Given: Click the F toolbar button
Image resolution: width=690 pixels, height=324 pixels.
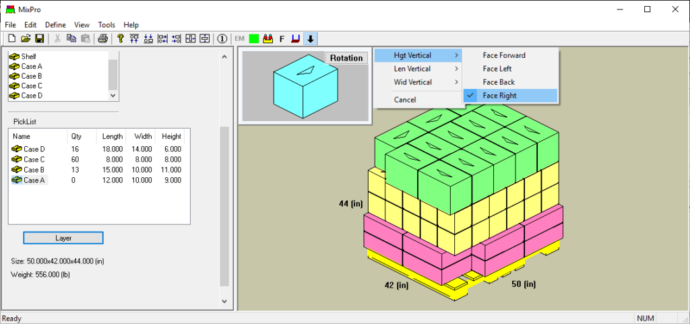Looking at the screenshot, I should click(x=282, y=38).
